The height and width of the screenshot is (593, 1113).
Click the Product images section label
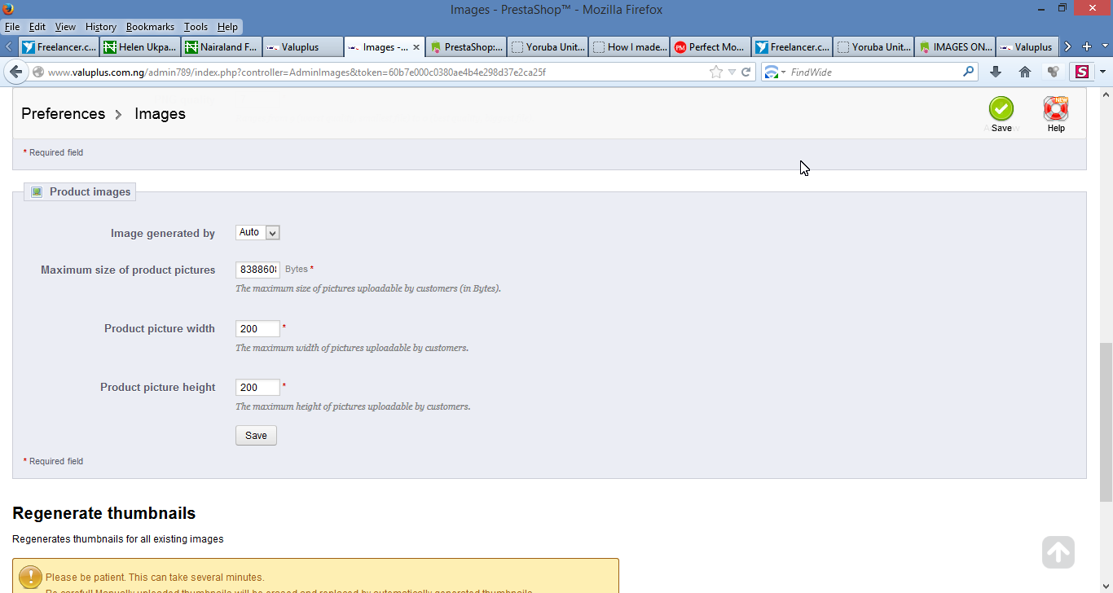90,192
